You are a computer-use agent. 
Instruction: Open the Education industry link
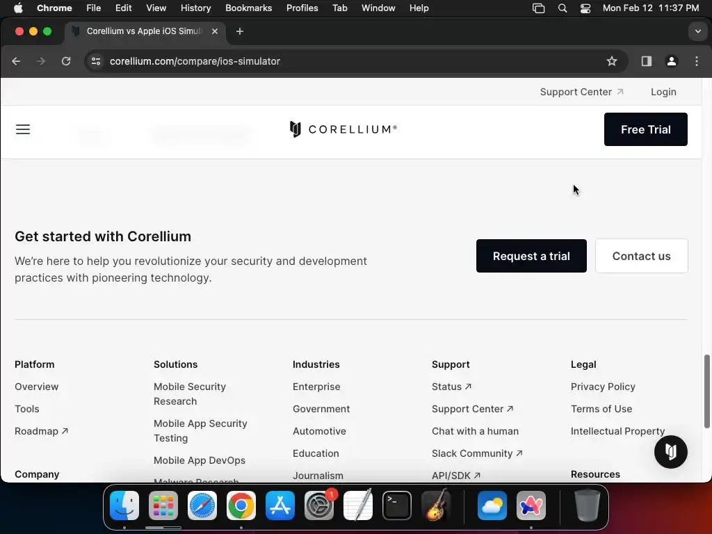click(x=316, y=453)
